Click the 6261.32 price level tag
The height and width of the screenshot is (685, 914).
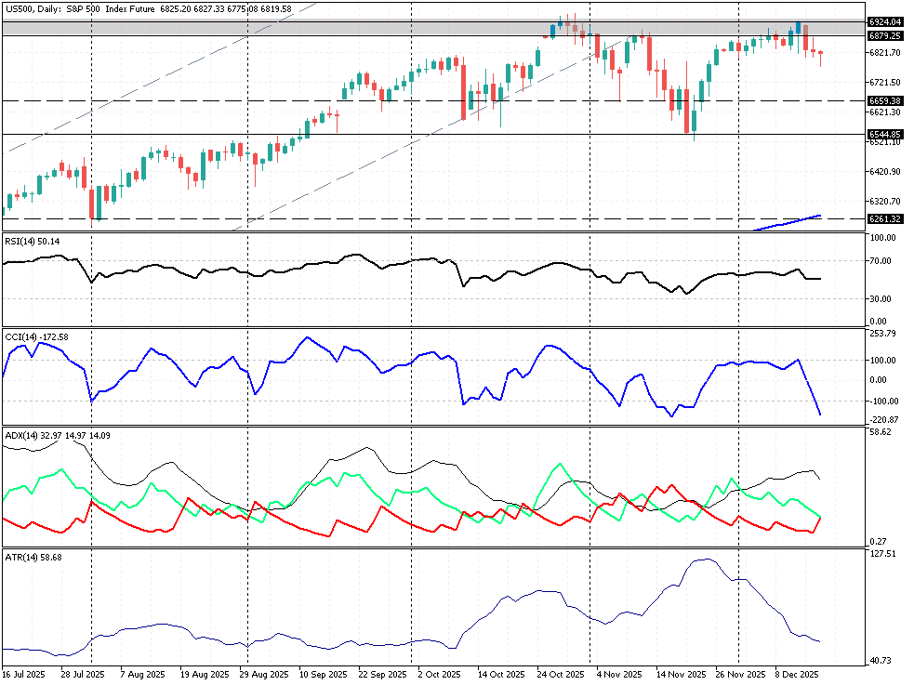pos(884,218)
